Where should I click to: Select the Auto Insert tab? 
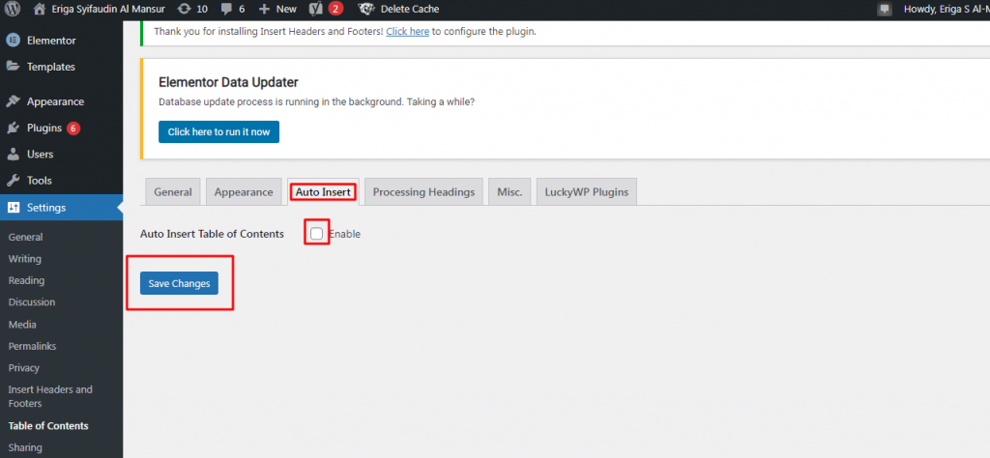(x=323, y=191)
